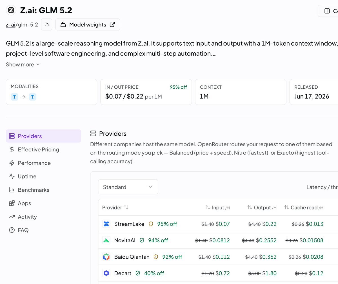Sort table by Input price column
Image resolution: width=338 pixels, height=284 pixels.
pos(217,207)
